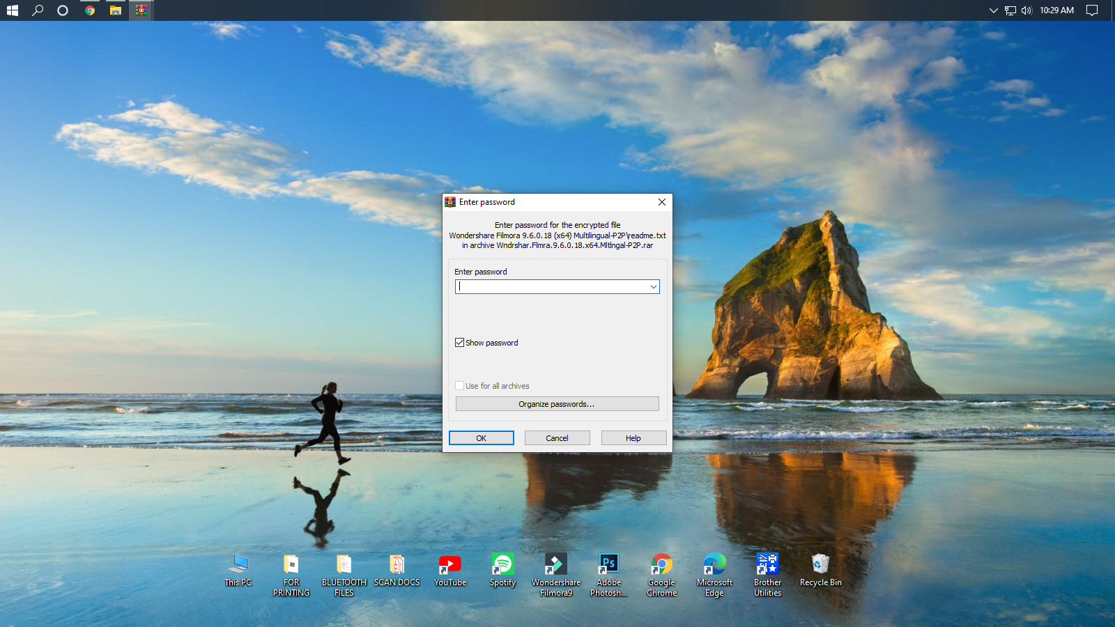Open Help for the password dialog
This screenshot has width=1115, height=627.
point(633,438)
